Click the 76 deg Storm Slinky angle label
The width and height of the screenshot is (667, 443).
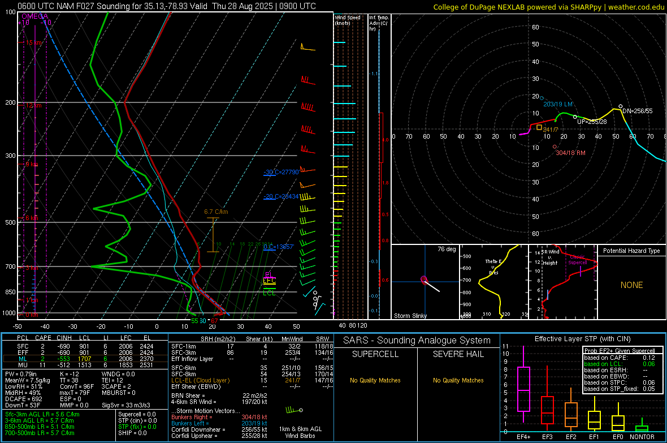coord(447,249)
